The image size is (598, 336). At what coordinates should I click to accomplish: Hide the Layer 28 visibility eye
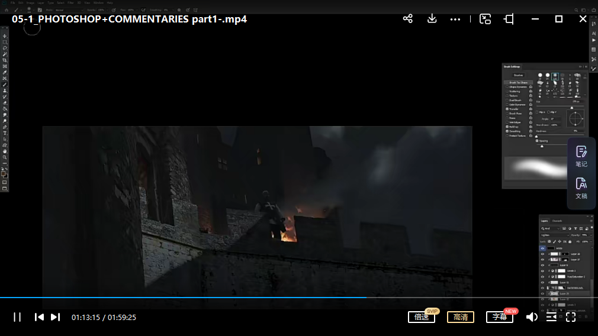click(543, 254)
